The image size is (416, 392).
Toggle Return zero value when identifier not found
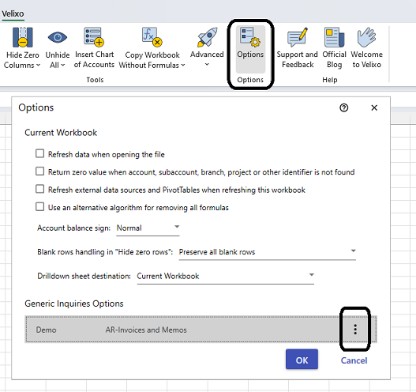point(39,171)
